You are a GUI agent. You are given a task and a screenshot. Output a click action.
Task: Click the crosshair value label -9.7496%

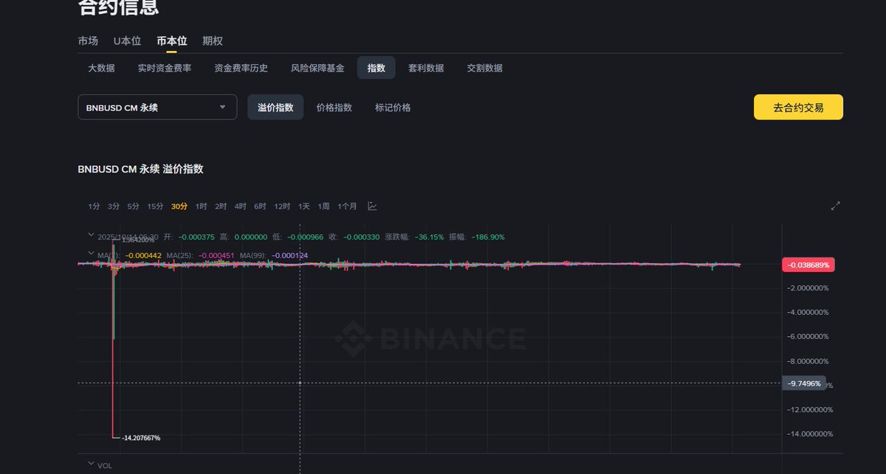click(804, 383)
